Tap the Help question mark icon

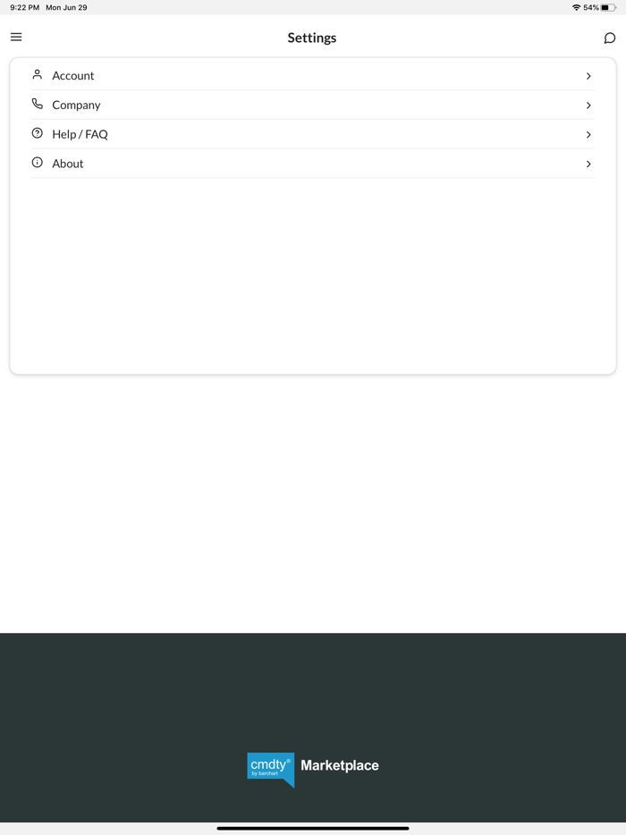click(x=38, y=133)
